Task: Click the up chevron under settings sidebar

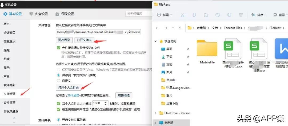Action: pyautogui.click(x=14, y=118)
